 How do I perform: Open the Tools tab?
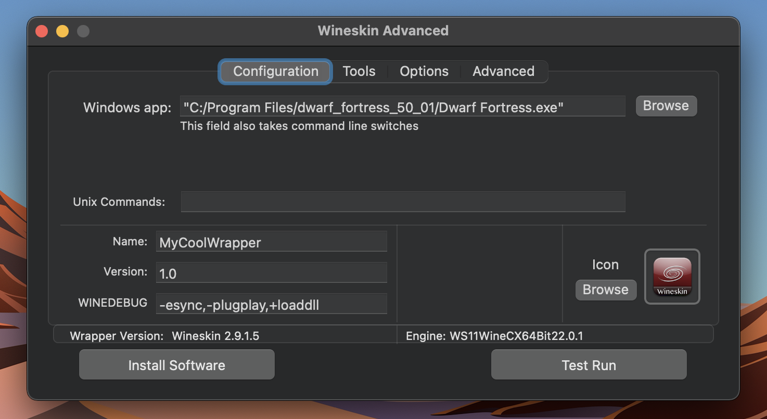359,71
